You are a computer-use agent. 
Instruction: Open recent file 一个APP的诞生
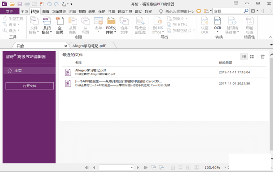(x=164, y=83)
